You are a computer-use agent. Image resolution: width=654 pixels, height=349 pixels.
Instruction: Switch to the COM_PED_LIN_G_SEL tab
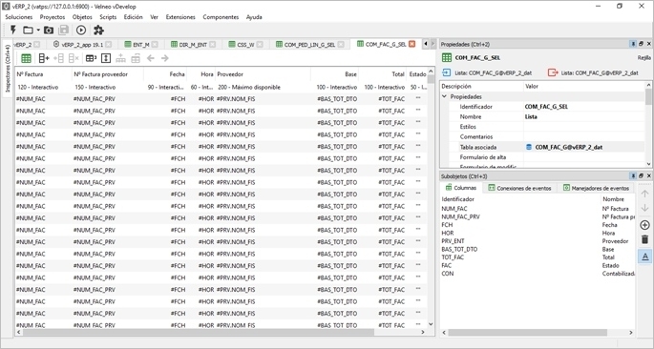(310, 45)
